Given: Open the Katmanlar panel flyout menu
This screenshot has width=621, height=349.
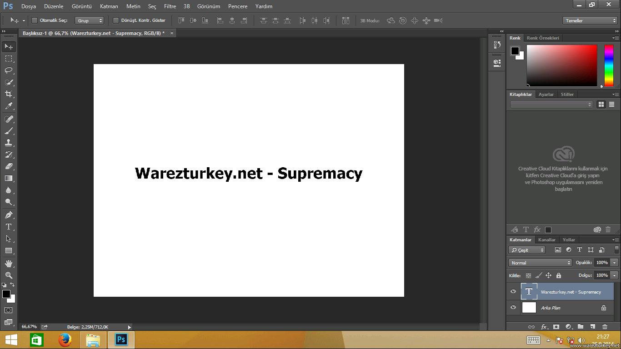Looking at the screenshot, I should pos(616,240).
